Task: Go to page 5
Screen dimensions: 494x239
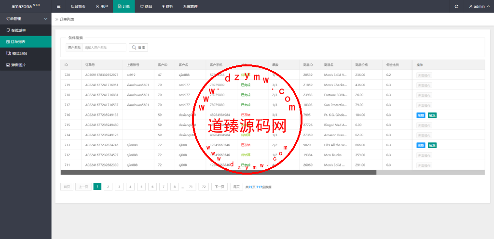Action: pyautogui.click(x=141, y=187)
